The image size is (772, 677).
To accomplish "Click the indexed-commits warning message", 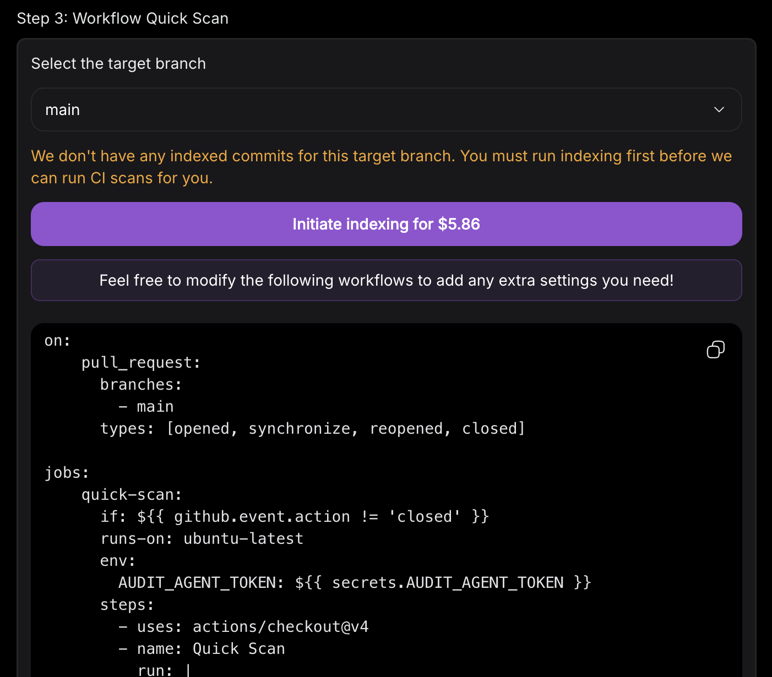I will pos(382,167).
